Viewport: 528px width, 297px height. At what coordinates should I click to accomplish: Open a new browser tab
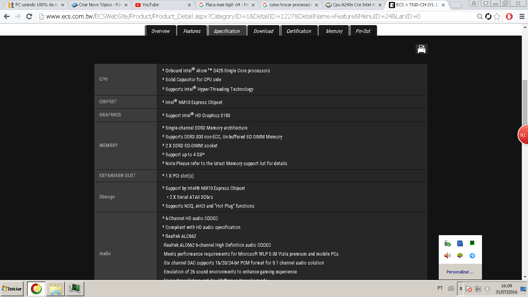point(456,5)
